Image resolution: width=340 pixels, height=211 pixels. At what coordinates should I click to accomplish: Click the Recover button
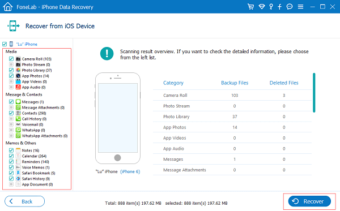point(309,201)
